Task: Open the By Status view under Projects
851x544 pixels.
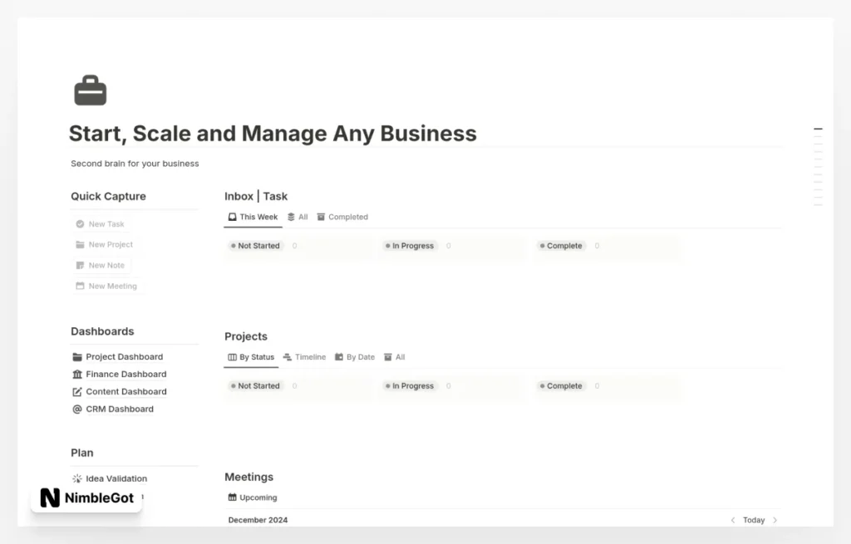Action: (x=250, y=357)
